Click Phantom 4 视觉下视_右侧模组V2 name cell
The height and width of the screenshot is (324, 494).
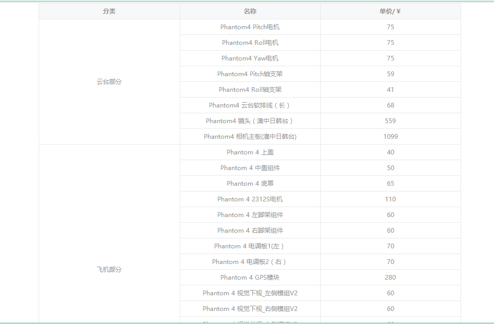(x=250, y=308)
